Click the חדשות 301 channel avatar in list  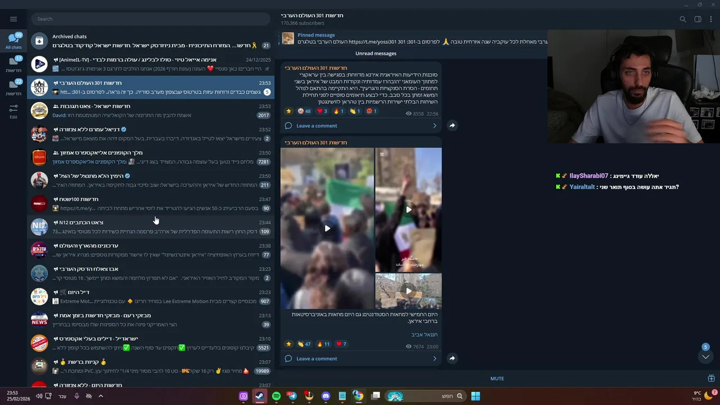point(39,87)
